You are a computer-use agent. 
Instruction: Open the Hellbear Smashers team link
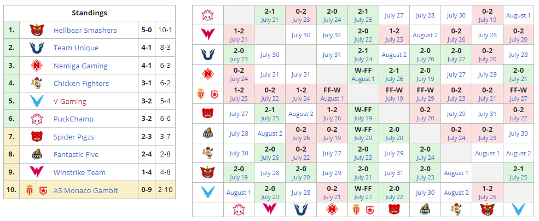[85, 30]
